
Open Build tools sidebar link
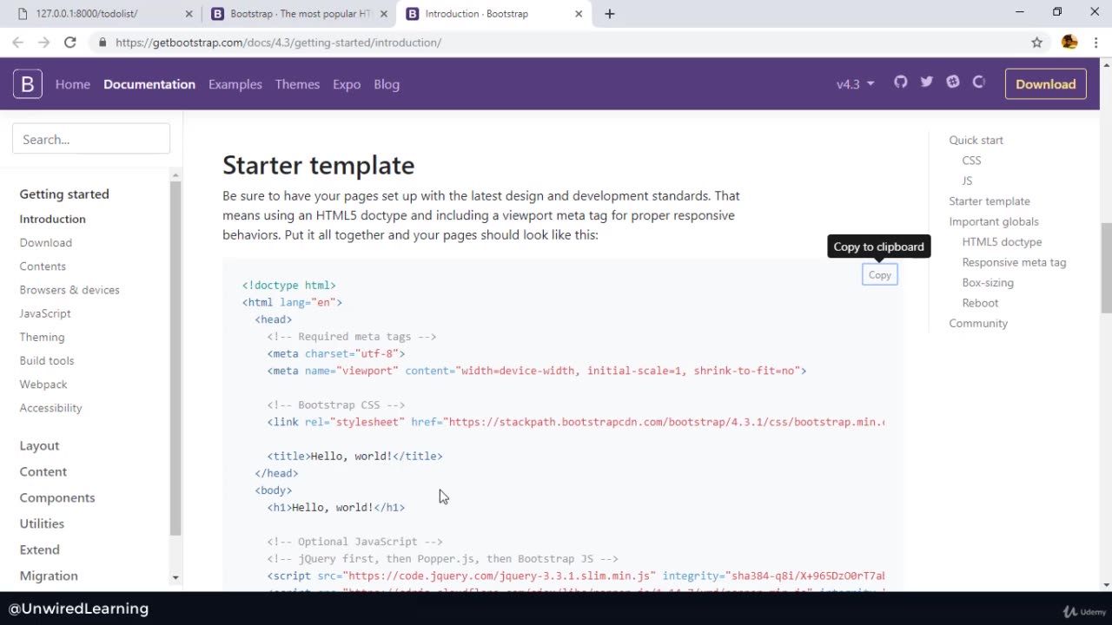47,360
